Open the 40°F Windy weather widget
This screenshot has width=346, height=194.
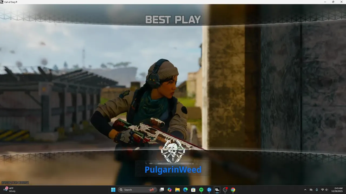10,190
